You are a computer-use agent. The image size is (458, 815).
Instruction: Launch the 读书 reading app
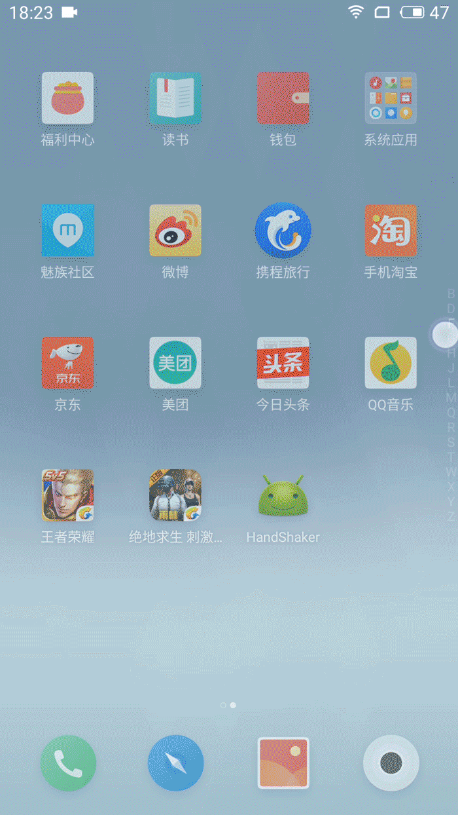[x=175, y=98]
